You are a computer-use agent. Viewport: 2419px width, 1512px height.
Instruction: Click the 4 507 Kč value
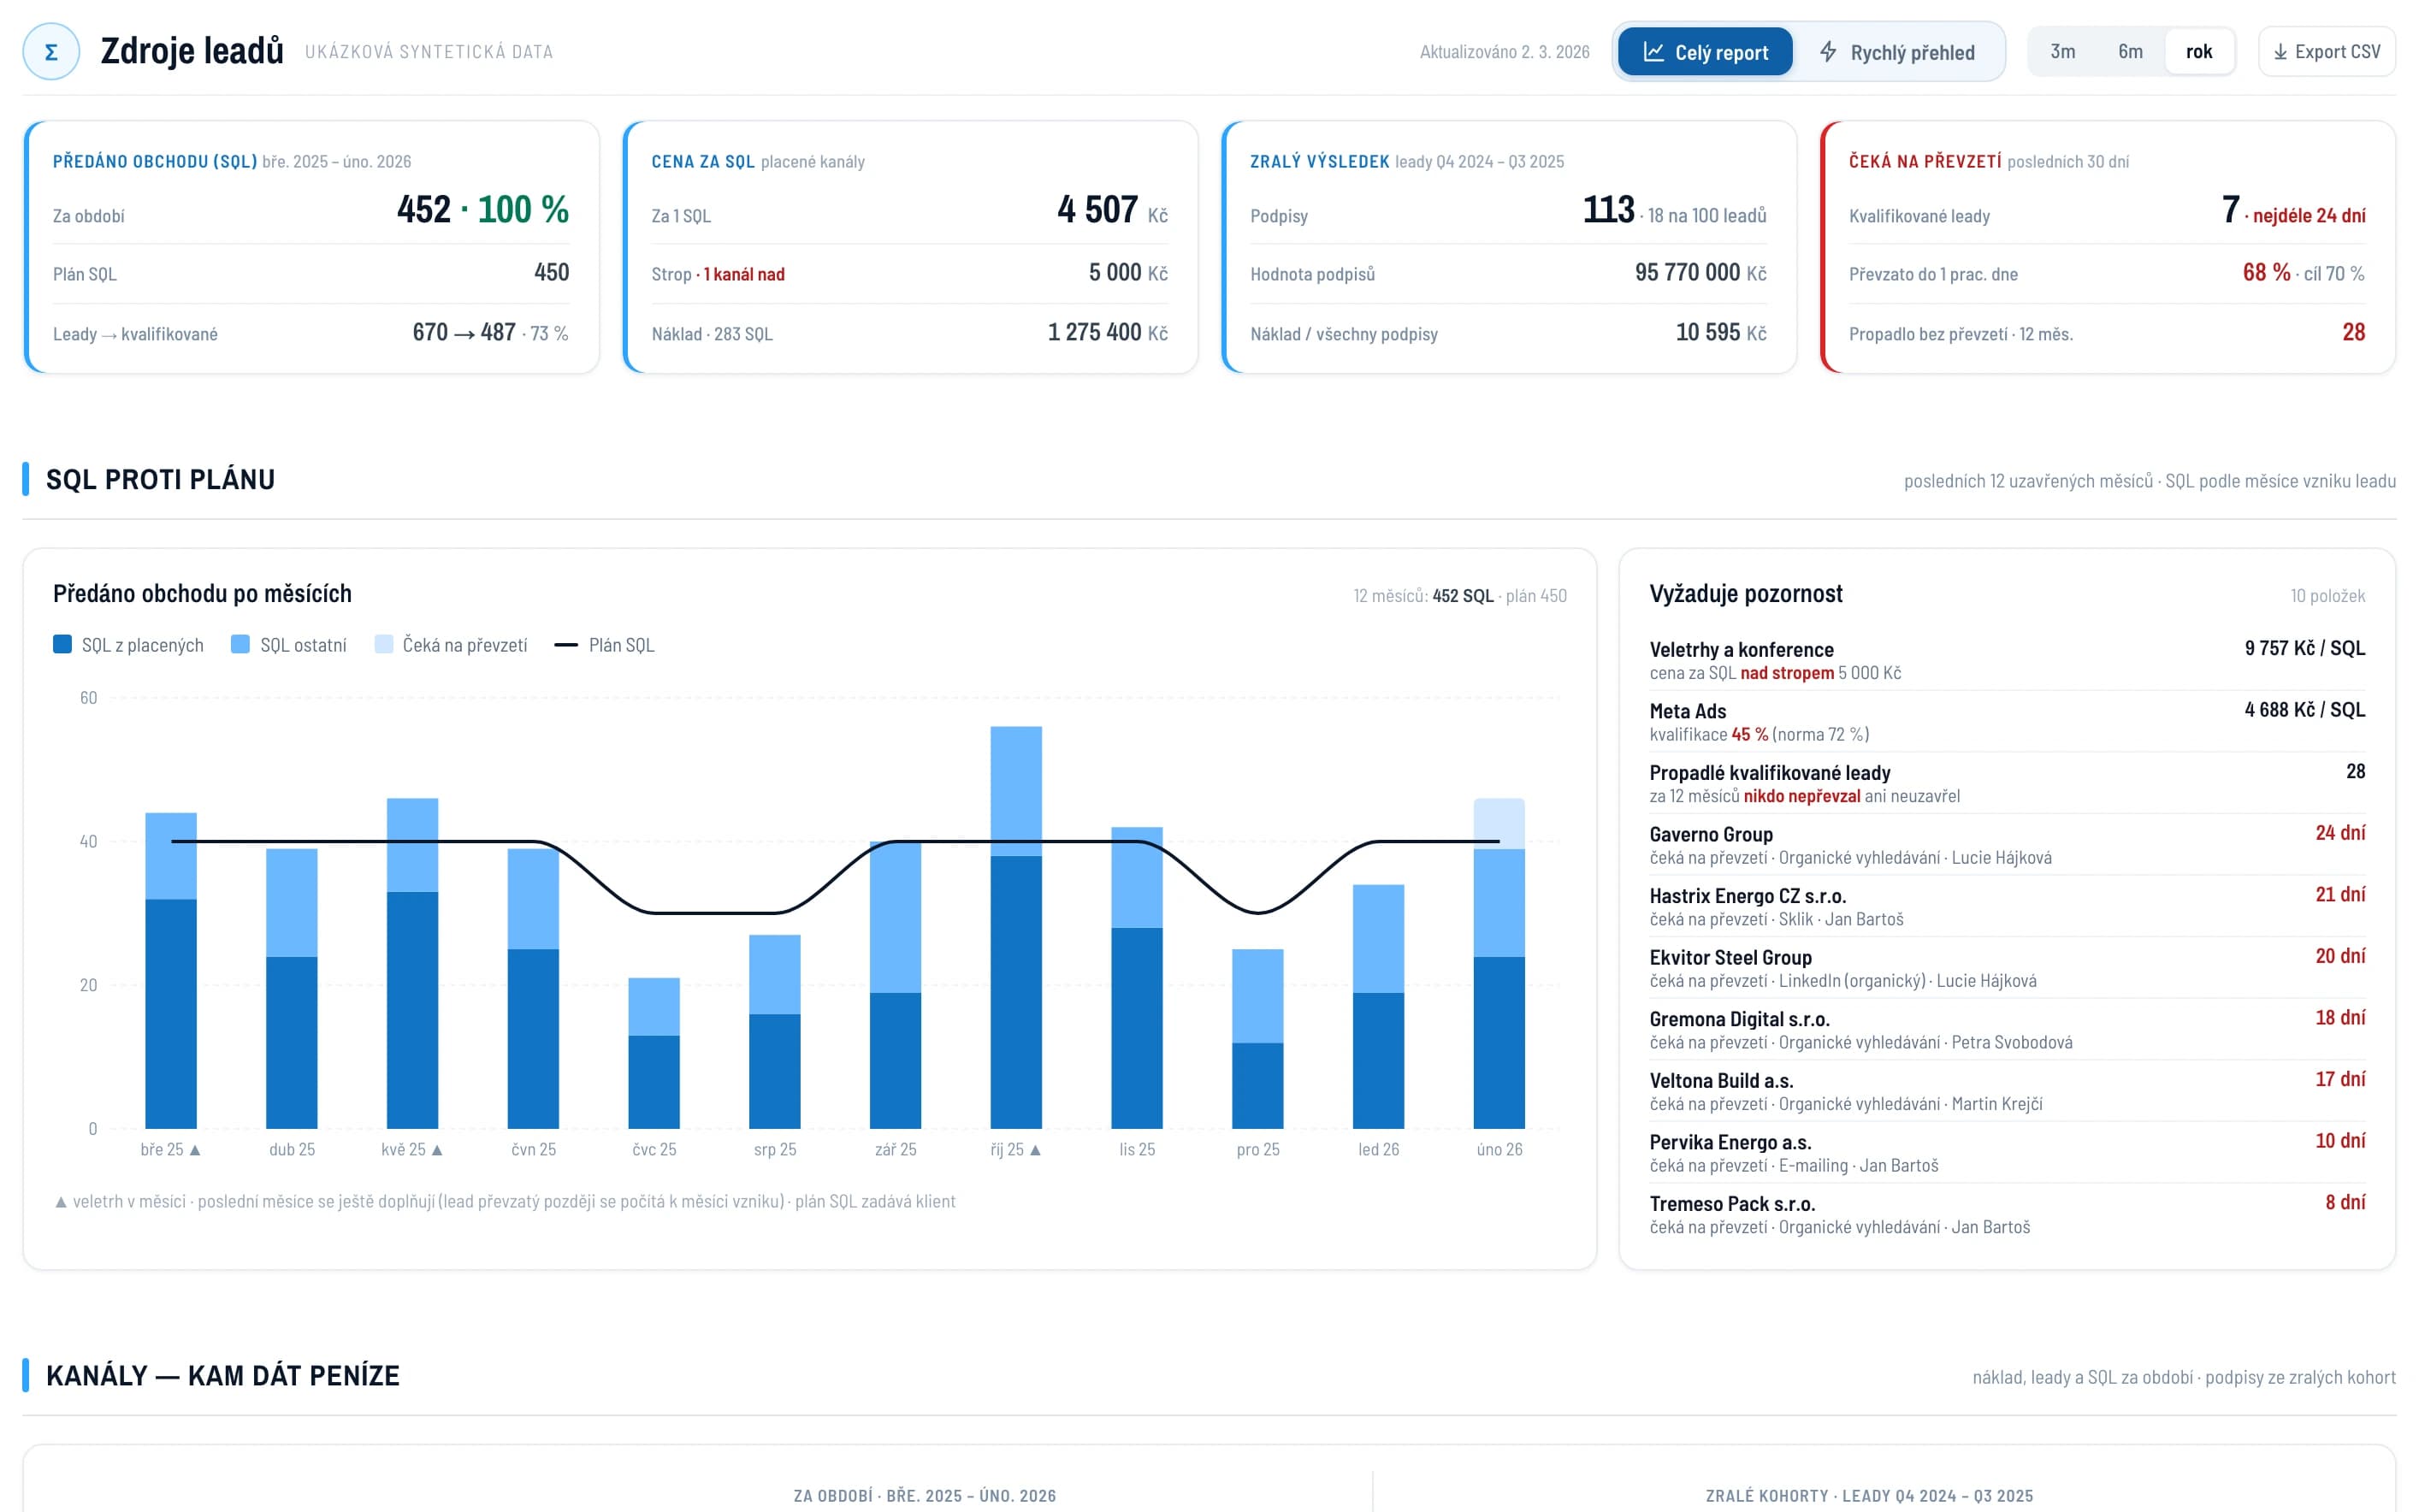click(x=1112, y=209)
